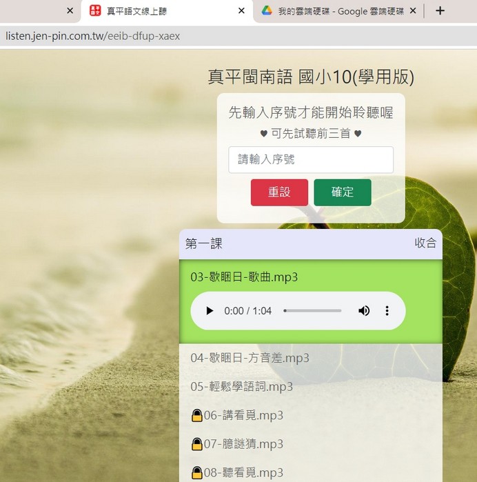Screen dimensions: 477x482
Task: Click the lock icon beside 06-講看覓.mp3
Action: (196, 415)
